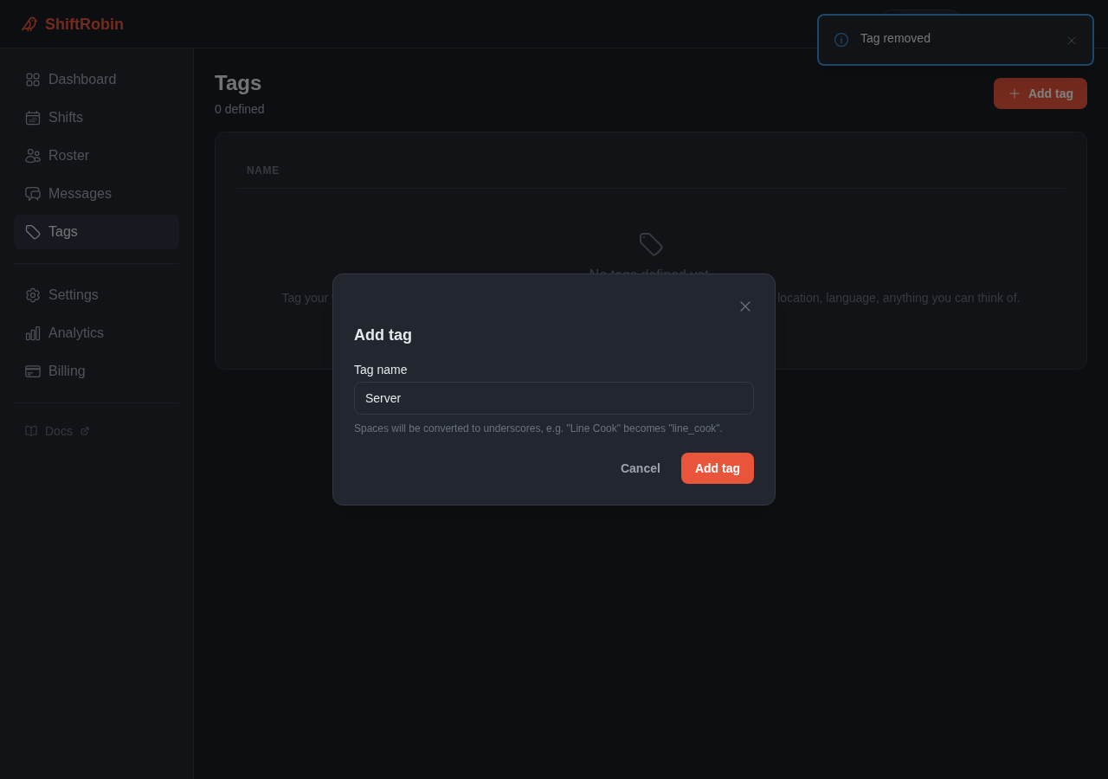Image resolution: width=1108 pixels, height=779 pixels.
Task: Click the external link icon beside Docs
Action: [85, 431]
